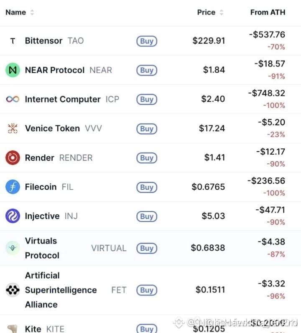Viewport: 301px width, 333px height.
Task: Open the Render coin name link
Action: tap(40, 158)
